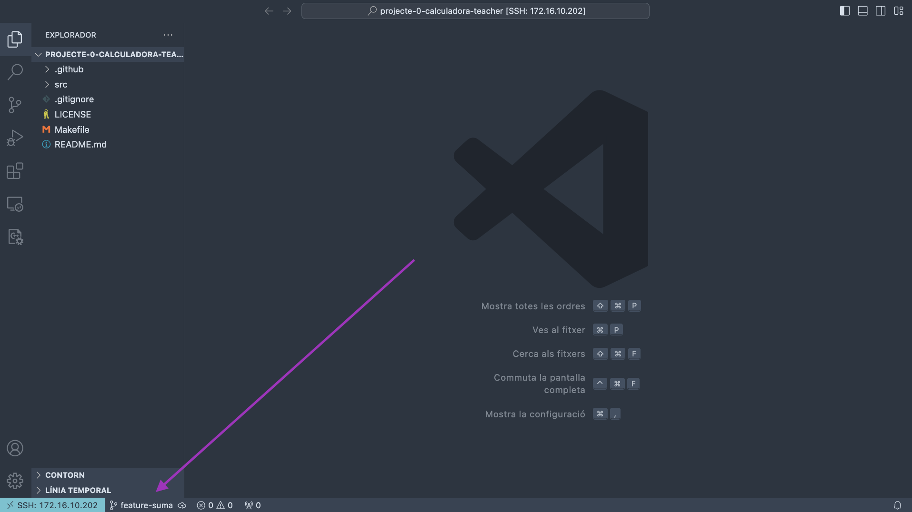The image size is (912, 512).
Task: Expand the .github folder
Action: (108, 69)
